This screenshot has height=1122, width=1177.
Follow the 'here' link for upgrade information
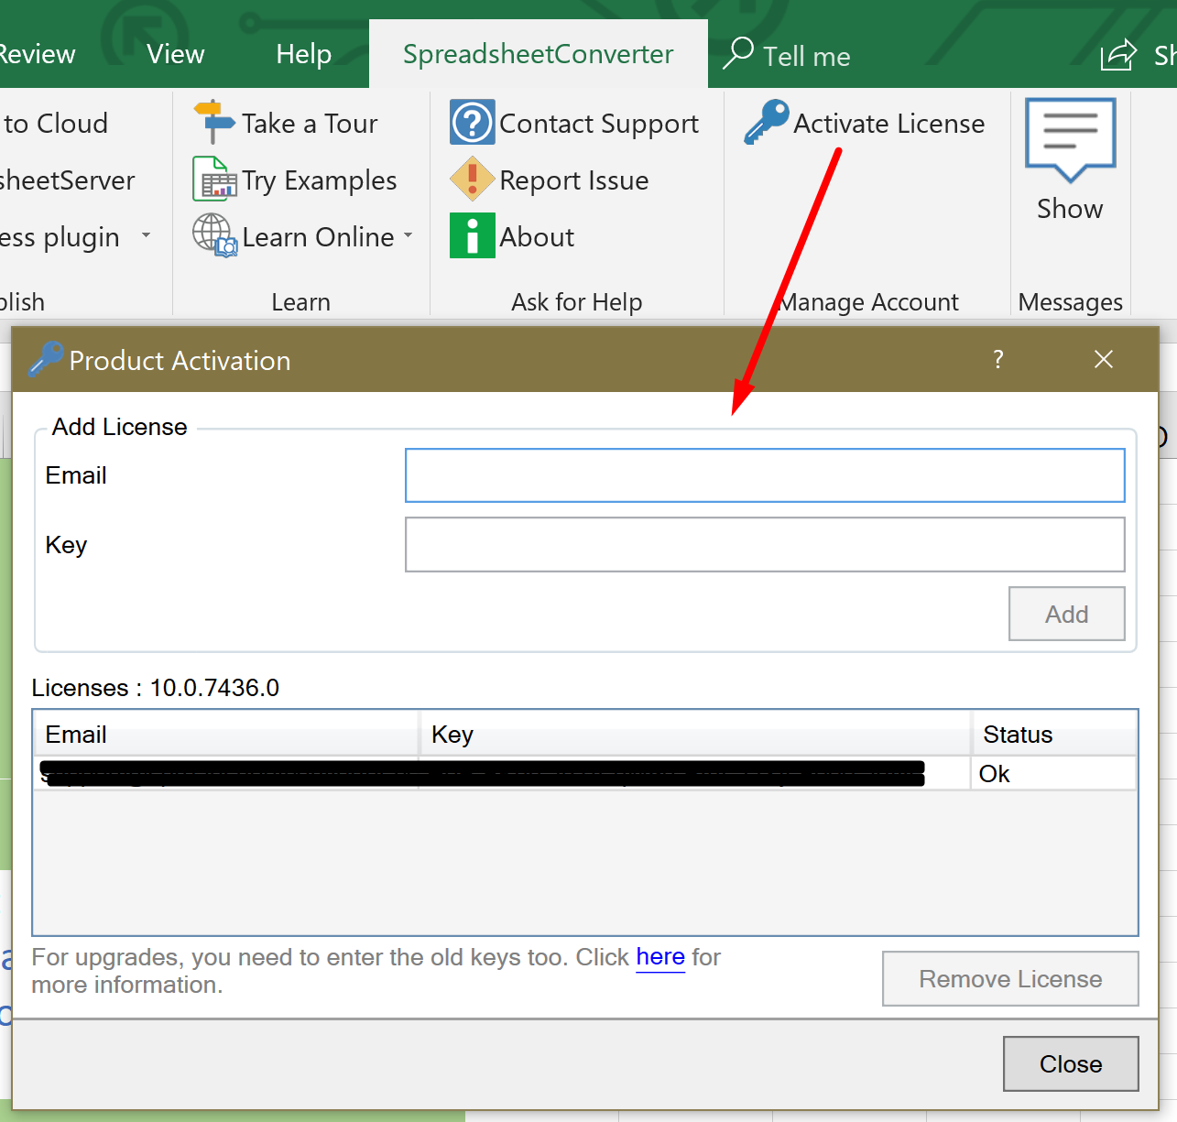pyautogui.click(x=660, y=957)
